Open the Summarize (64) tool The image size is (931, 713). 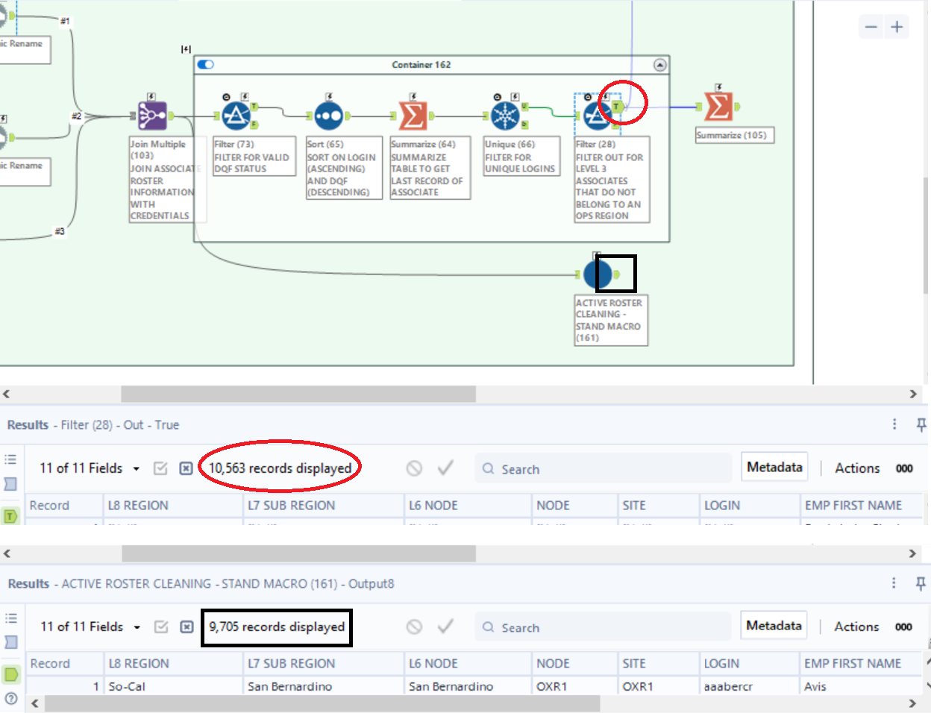tap(413, 116)
